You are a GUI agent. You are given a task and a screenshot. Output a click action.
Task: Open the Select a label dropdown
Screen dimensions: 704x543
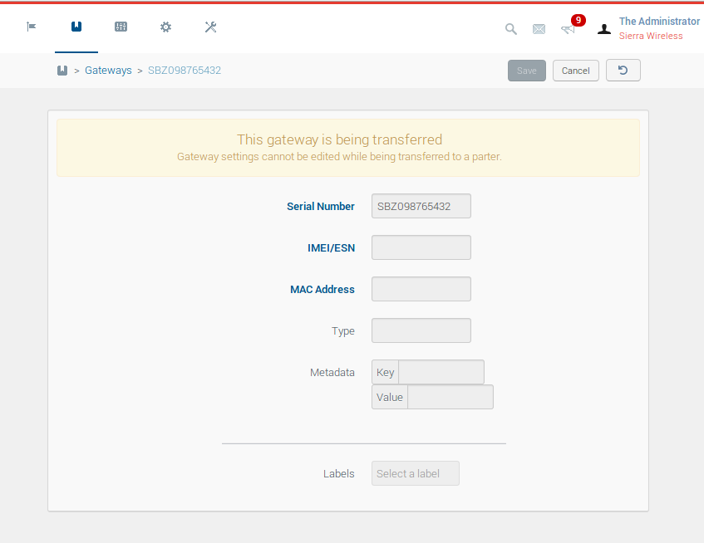[x=416, y=473]
